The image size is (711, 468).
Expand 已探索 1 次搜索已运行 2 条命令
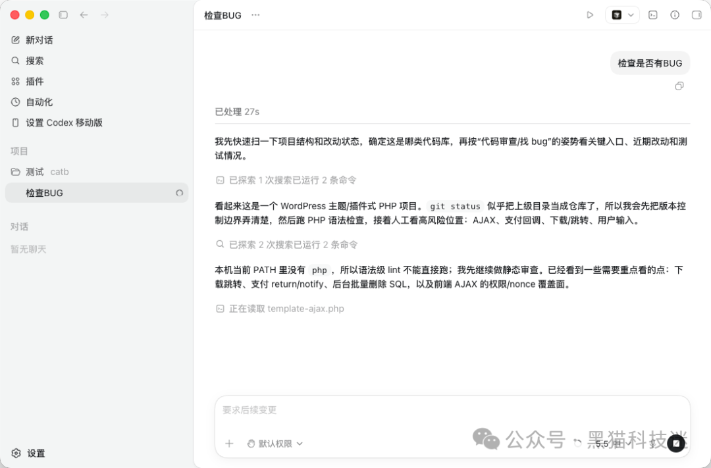click(292, 180)
